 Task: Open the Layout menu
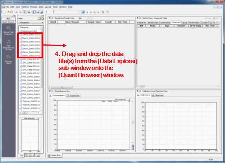click(48, 7)
